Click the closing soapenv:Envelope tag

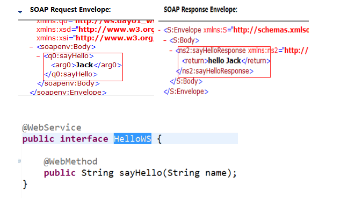point(68,93)
